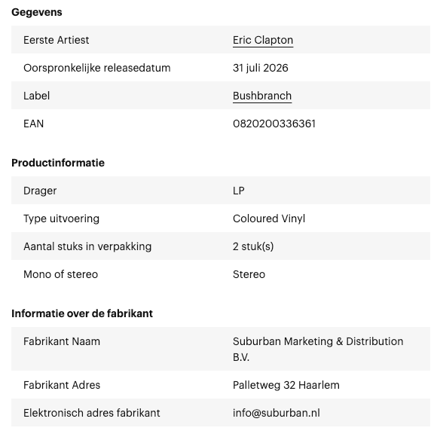Click the Oorspronkelijke releasedatum label
Image resolution: width=437 pixels, height=440 pixels.
point(97,69)
